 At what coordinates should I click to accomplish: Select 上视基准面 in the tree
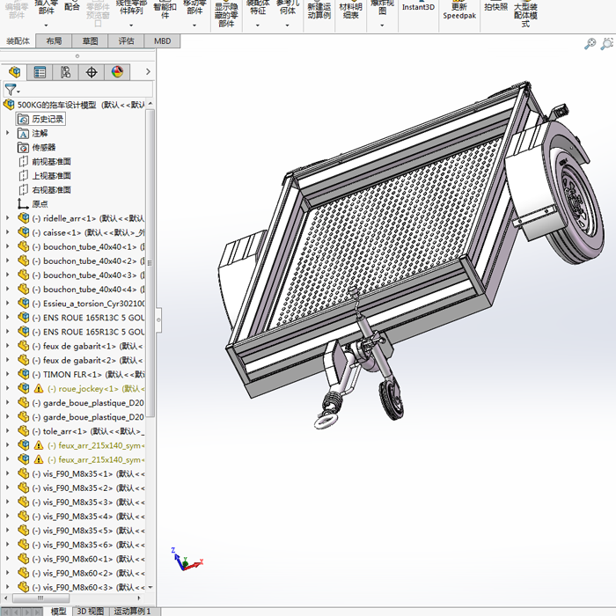[x=51, y=176]
